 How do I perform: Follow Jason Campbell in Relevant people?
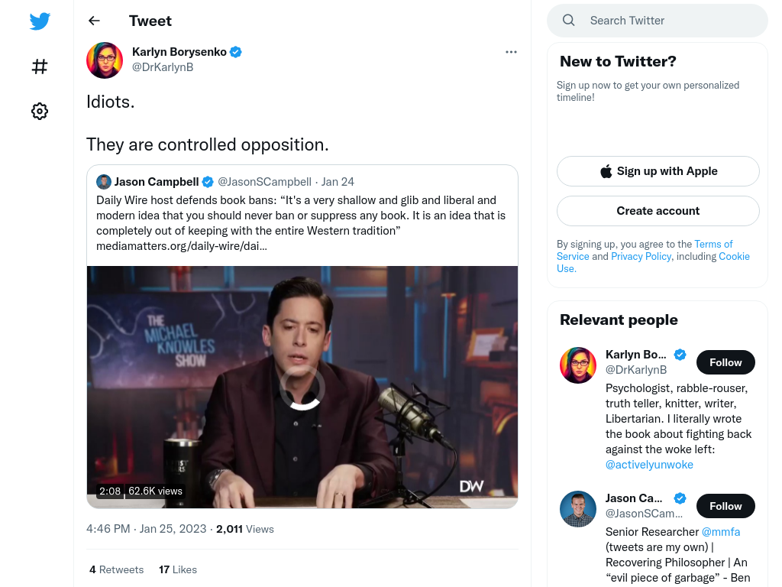[725, 506]
